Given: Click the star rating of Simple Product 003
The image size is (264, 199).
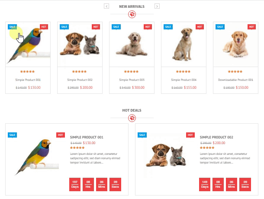Looking at the screenshot, I should pos(131,71).
